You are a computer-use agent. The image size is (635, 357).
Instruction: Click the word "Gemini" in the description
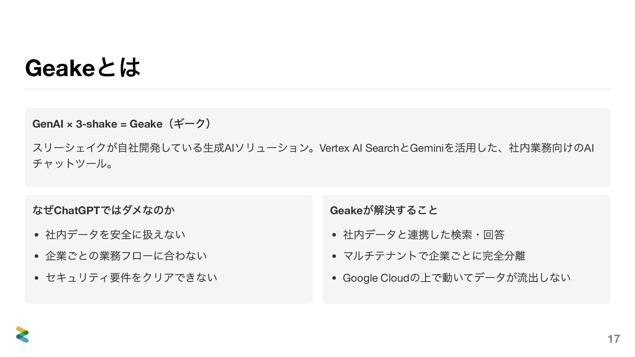[427, 148]
